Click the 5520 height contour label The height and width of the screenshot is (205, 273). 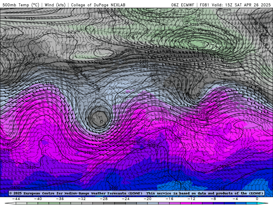click(x=144, y=65)
